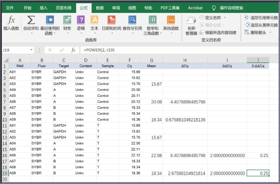280x184 pixels.
Task: Click cell J16 showing 0.25
Action: click(x=258, y=155)
